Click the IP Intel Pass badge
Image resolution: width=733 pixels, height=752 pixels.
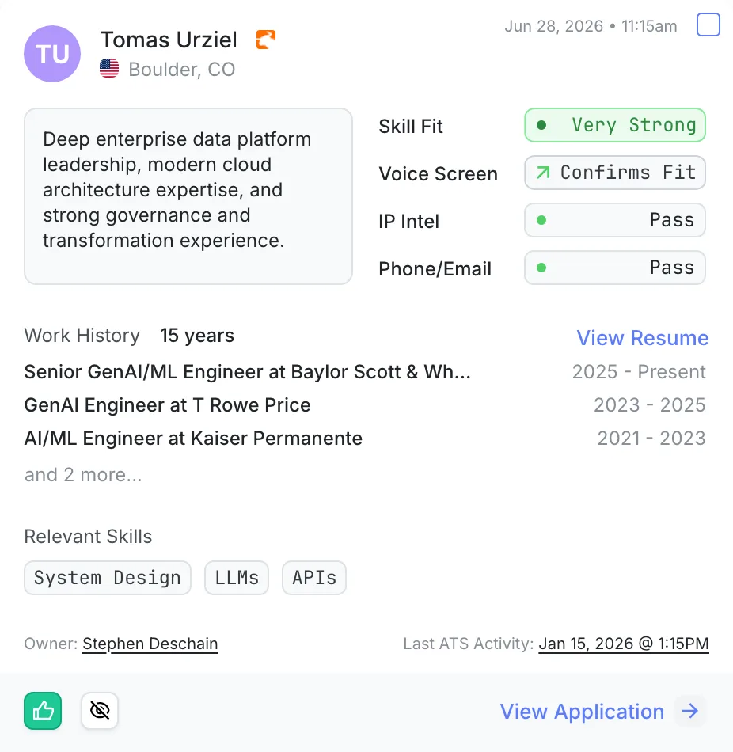pyautogui.click(x=615, y=220)
